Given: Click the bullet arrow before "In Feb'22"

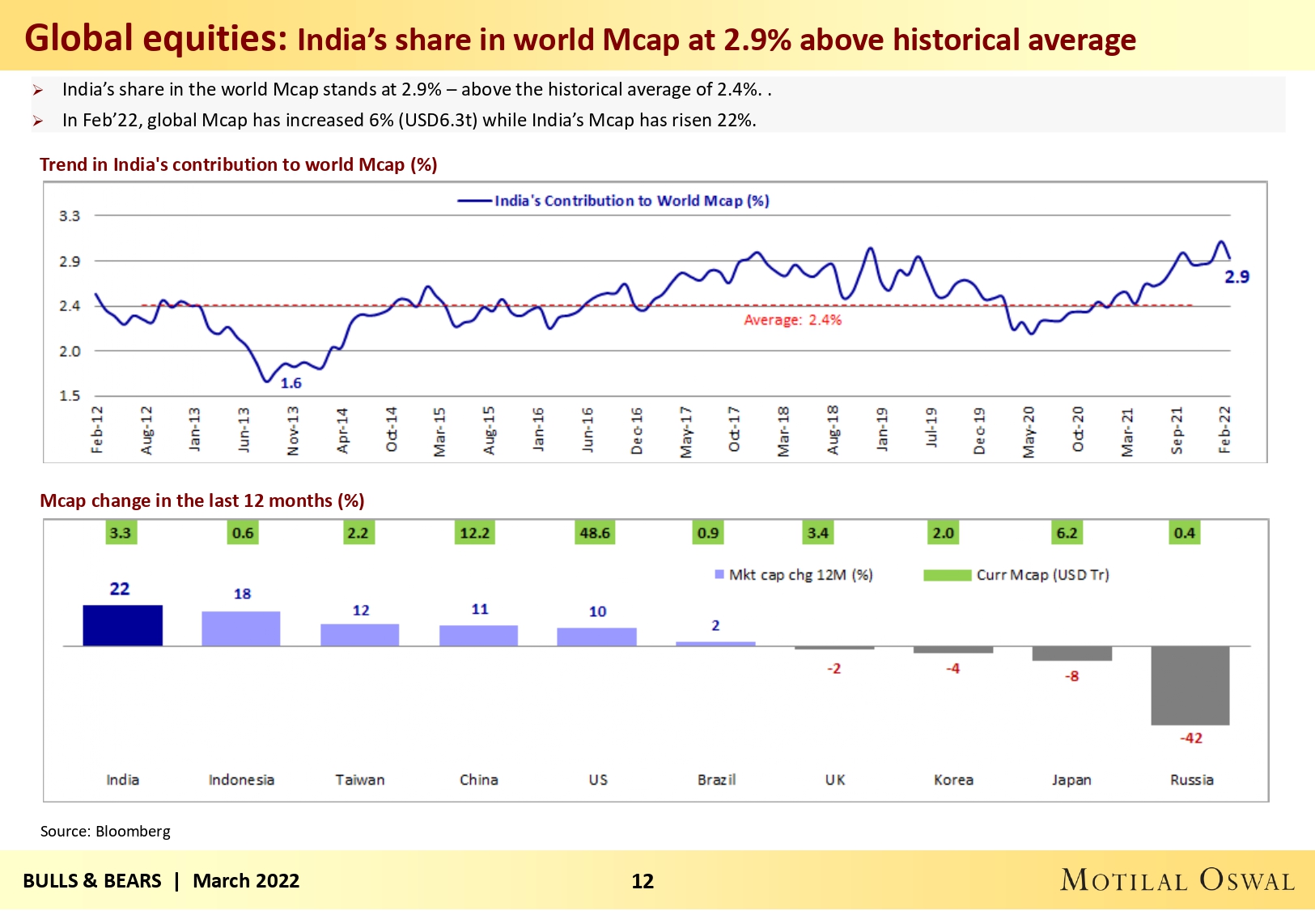Looking at the screenshot, I should 37,121.
